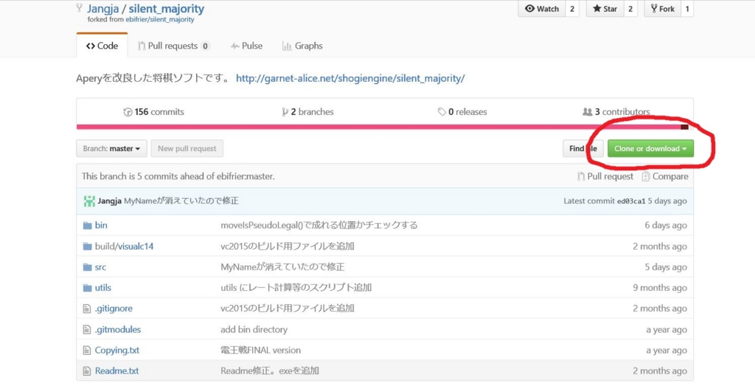Click the Compare link

pyautogui.click(x=665, y=176)
